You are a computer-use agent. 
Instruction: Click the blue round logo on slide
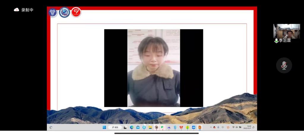[64, 12]
